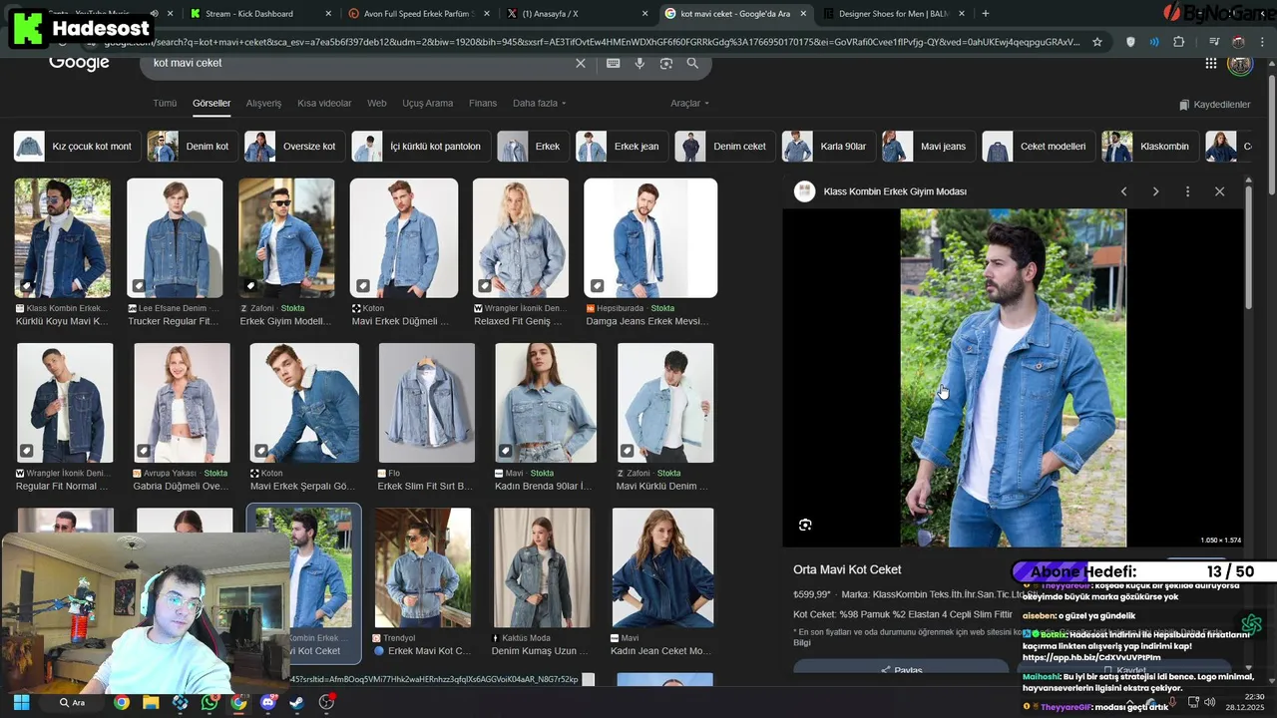
Task: Clear the search box with the X icon
Action: point(581,63)
